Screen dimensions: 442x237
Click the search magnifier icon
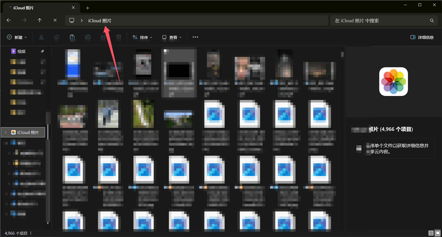point(432,21)
